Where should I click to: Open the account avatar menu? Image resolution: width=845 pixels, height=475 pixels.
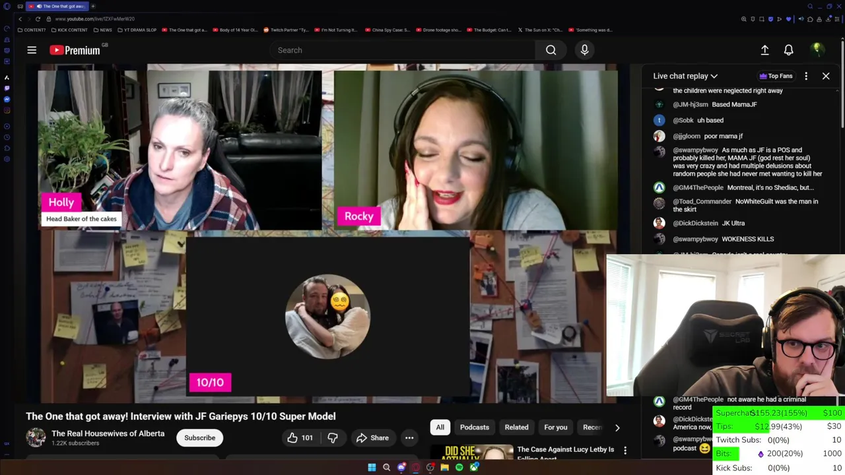click(x=817, y=49)
